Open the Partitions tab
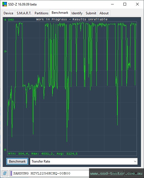Image resolution: width=144 pixels, height=178 pixels. coord(41,13)
